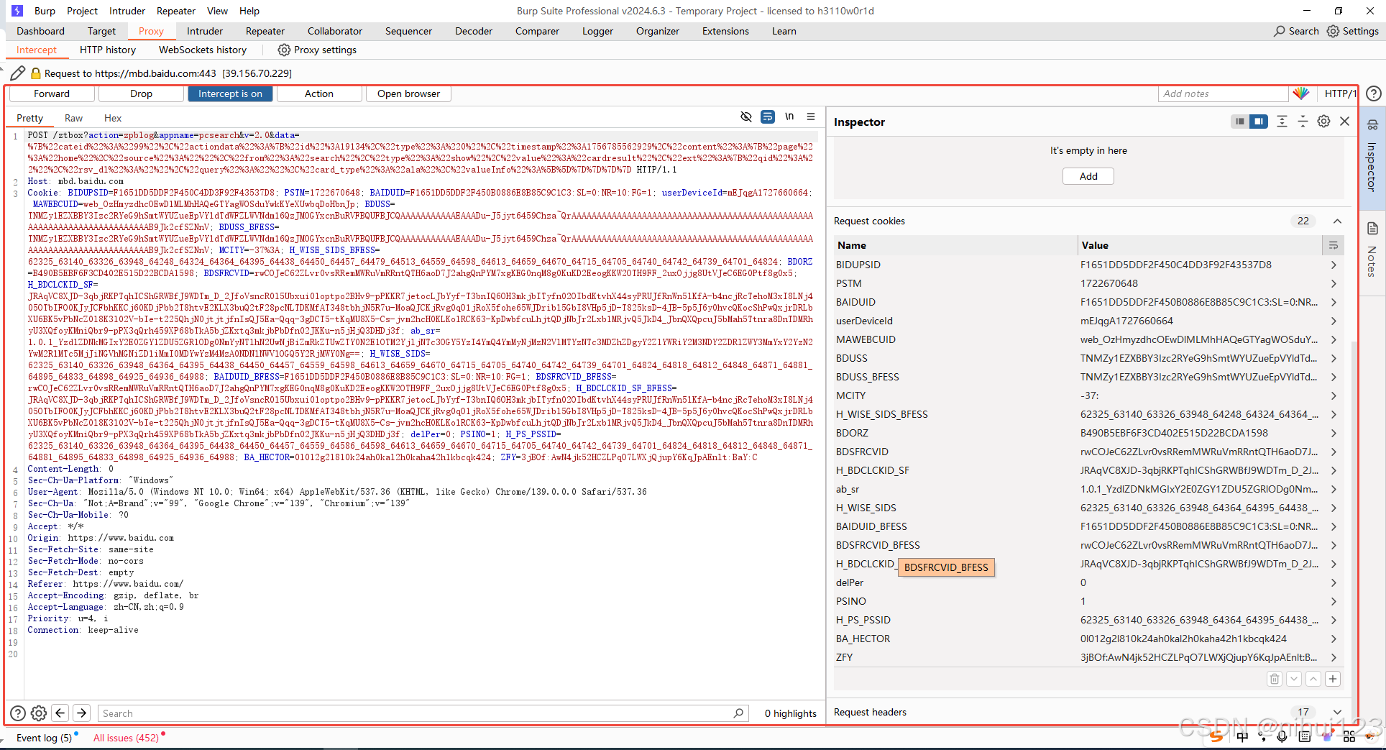This screenshot has height=750, width=1386.
Task: Expand the Request headers section
Action: 1337,712
